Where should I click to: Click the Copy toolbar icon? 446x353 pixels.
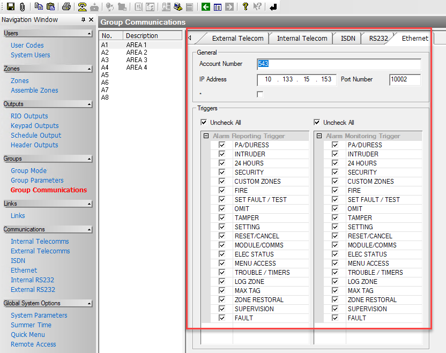tap(39, 6)
